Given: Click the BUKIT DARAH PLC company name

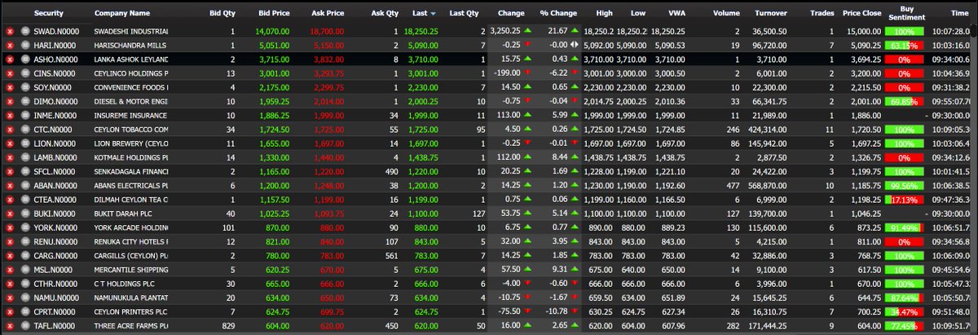Looking at the screenshot, I should coord(124,212).
